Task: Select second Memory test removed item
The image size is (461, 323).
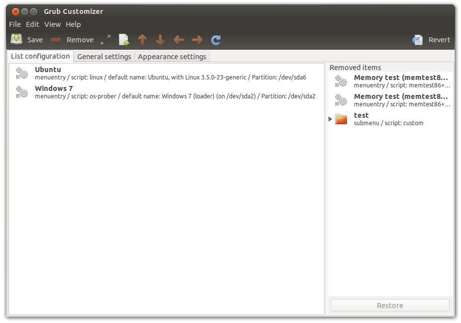Action: coord(390,100)
